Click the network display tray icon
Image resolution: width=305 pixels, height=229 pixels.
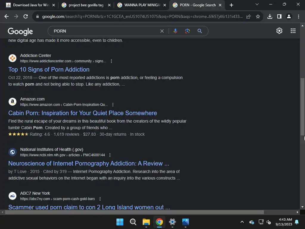pyautogui.click(x=261, y=222)
